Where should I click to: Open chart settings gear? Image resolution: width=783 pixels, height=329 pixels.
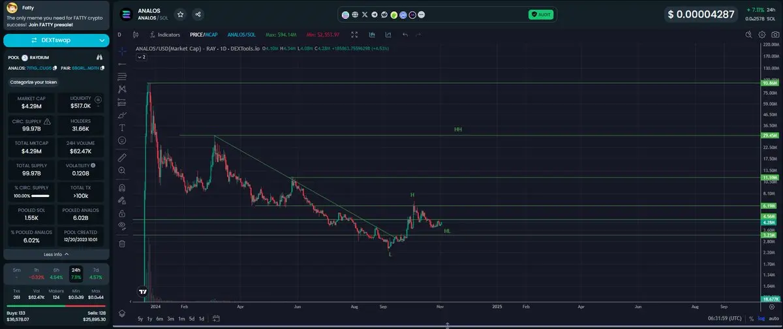tap(761, 35)
